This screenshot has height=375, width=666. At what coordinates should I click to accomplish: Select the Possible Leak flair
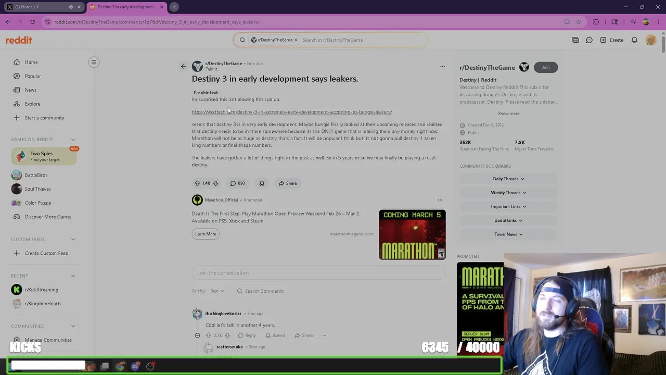[206, 93]
